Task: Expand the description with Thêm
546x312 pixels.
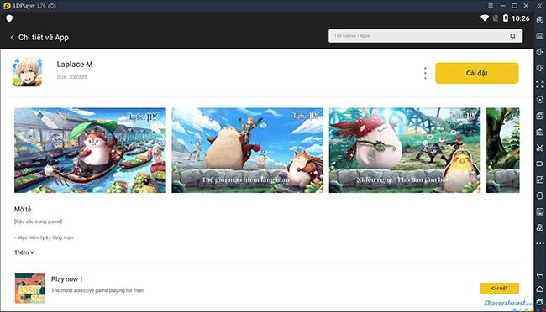Action: 24,252
